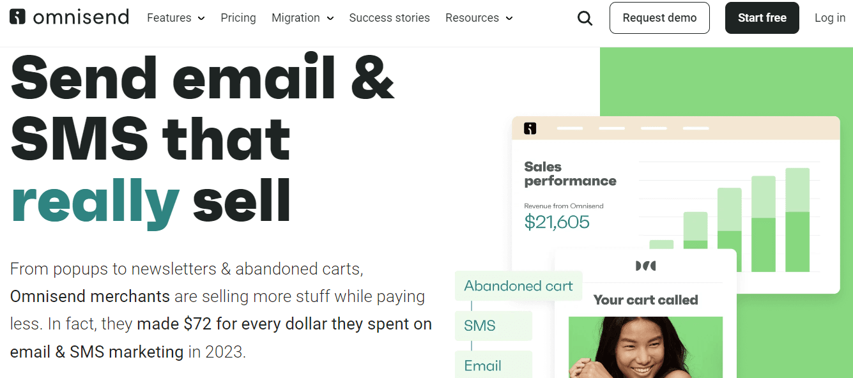Screen dimensions: 853x378
Task: Open the search magnifier icon
Action: click(585, 18)
